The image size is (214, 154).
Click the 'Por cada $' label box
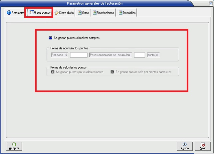[x=59, y=55]
